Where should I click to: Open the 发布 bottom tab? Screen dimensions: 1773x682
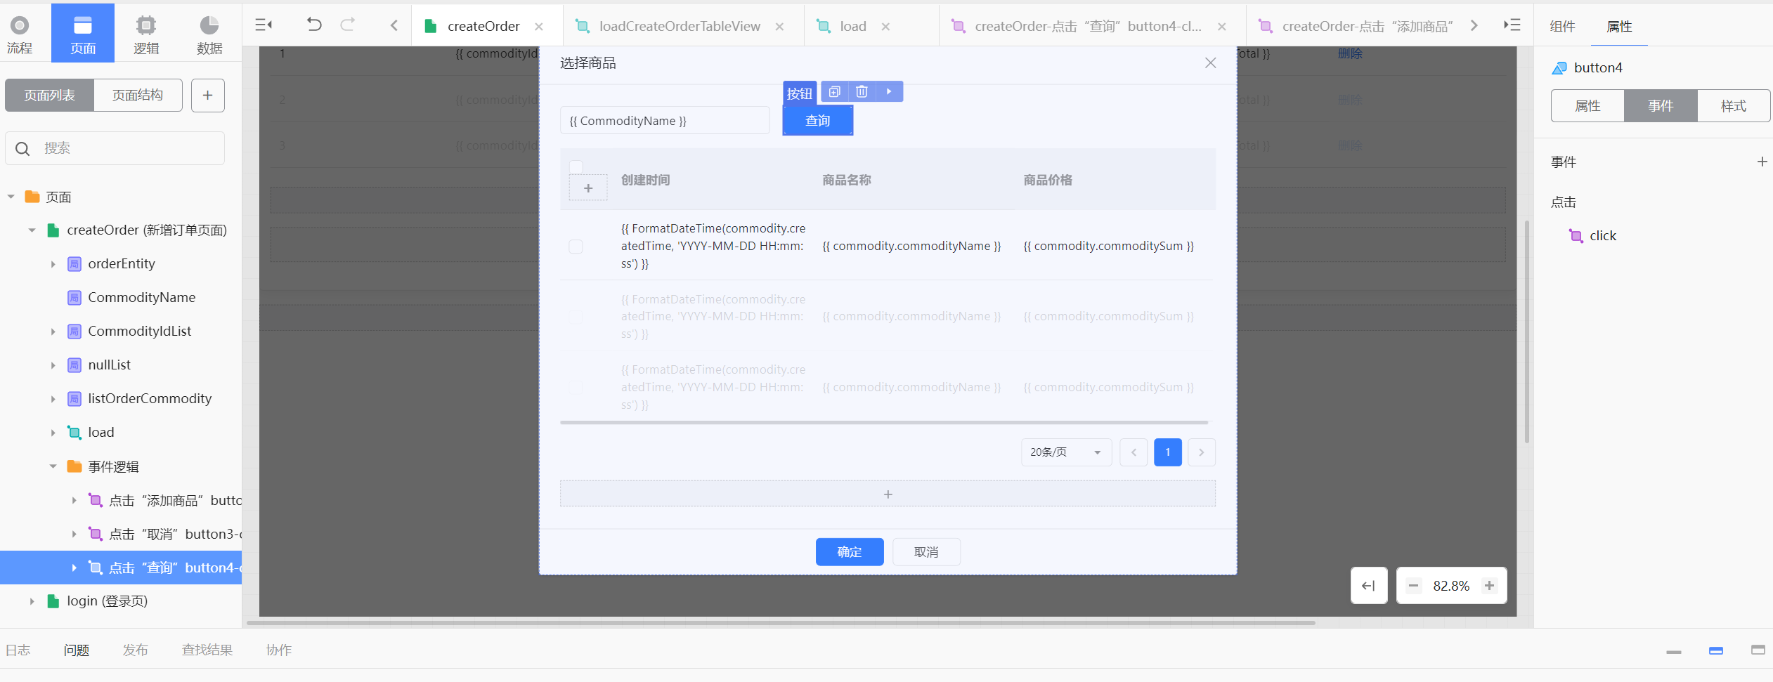136,650
